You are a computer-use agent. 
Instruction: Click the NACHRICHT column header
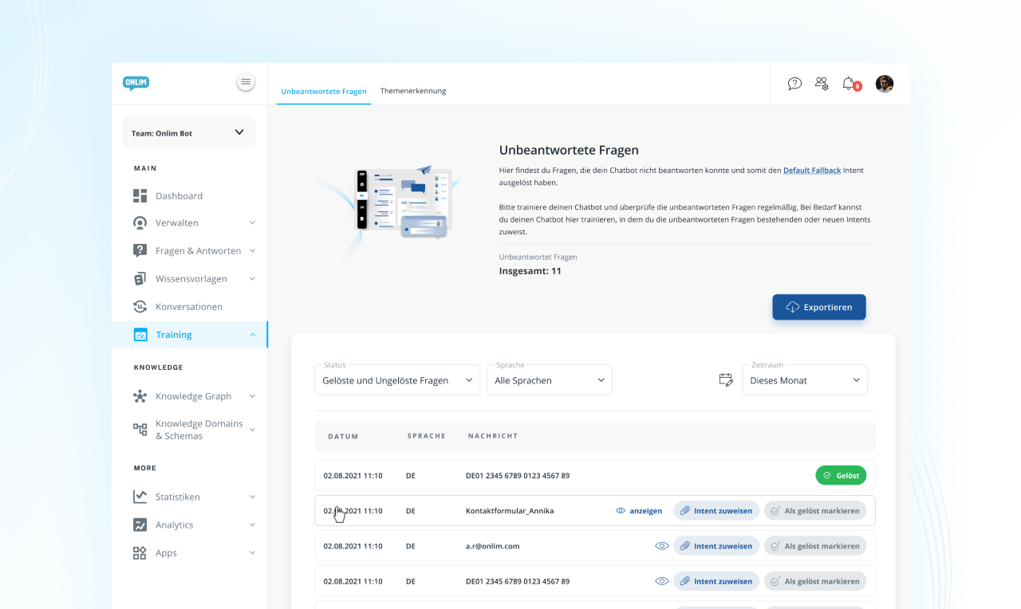tap(493, 436)
